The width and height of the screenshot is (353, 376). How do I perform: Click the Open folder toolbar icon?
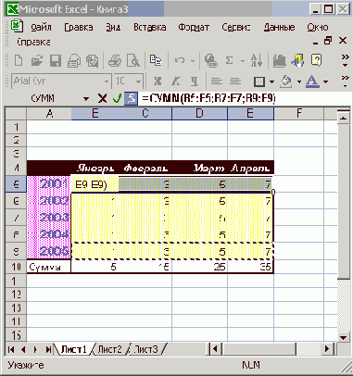coord(37,60)
